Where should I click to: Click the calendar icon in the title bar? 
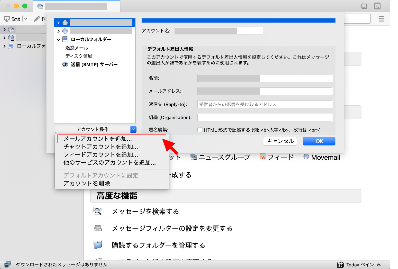point(364,6)
